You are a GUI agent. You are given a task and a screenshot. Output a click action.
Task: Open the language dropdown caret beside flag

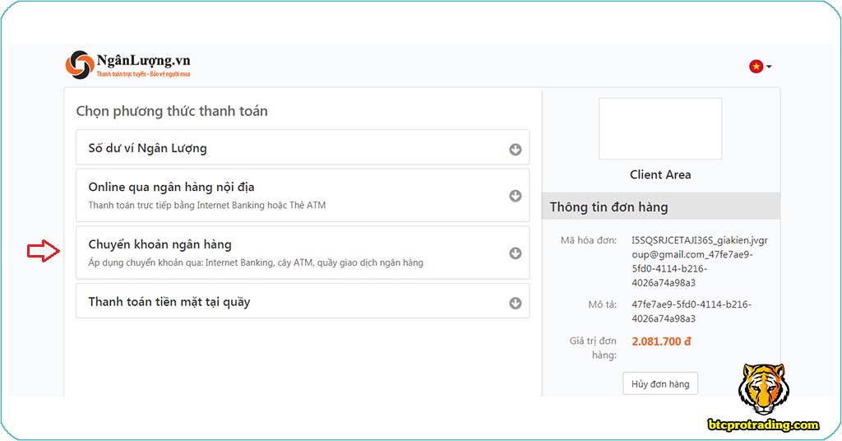click(769, 67)
